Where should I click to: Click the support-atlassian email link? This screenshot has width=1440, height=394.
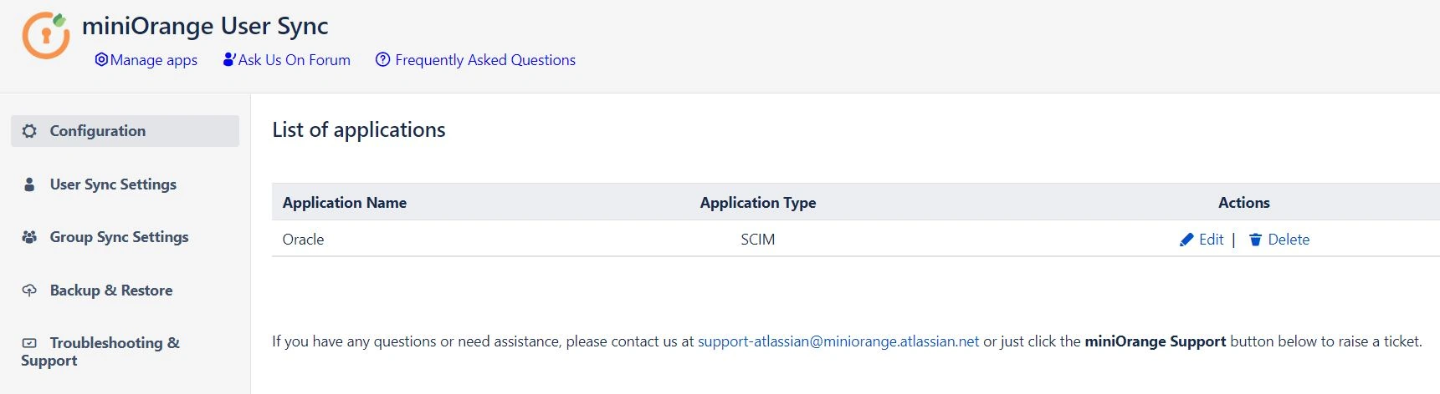point(838,341)
